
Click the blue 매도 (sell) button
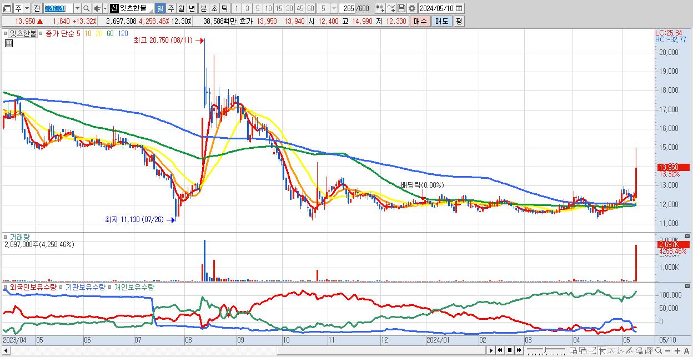pos(441,21)
